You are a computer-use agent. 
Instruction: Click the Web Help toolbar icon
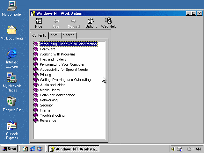109,23
